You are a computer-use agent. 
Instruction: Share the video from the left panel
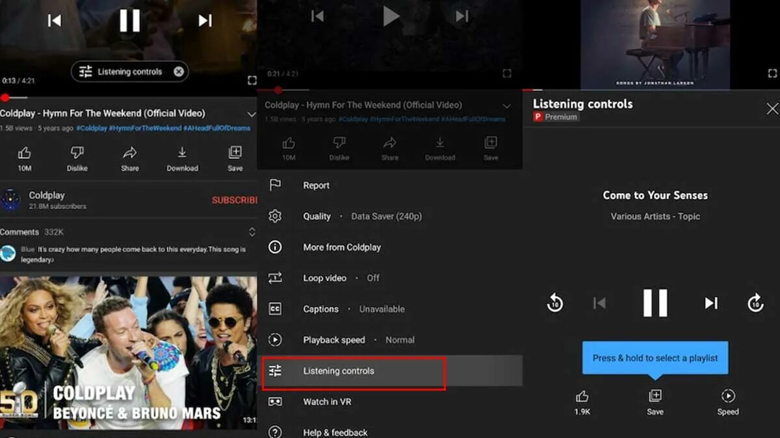(x=130, y=159)
